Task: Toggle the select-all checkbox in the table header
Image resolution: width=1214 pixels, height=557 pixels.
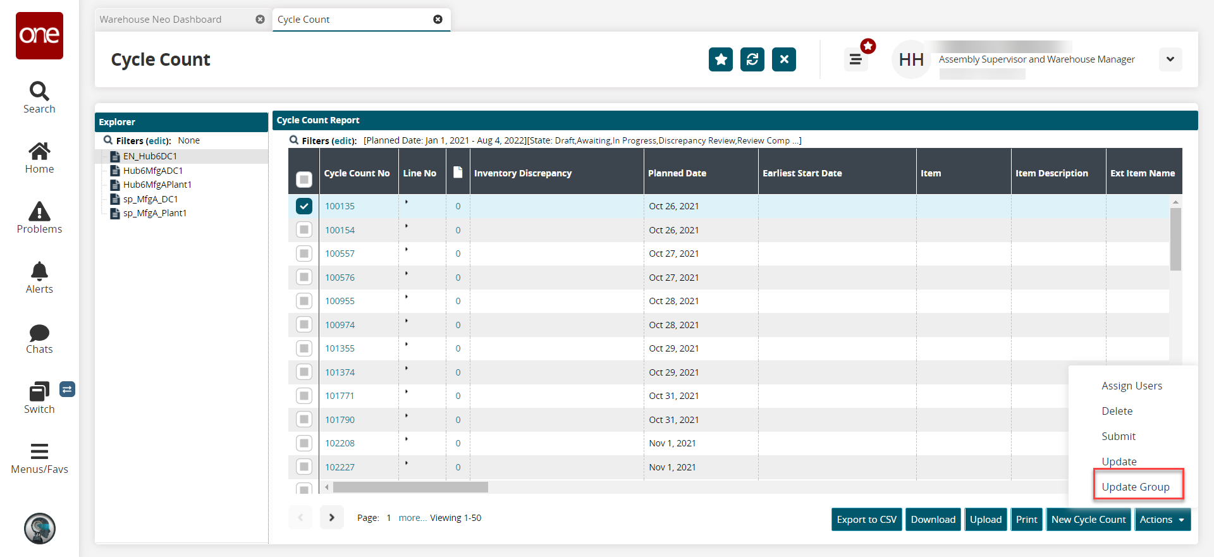Action: click(304, 180)
